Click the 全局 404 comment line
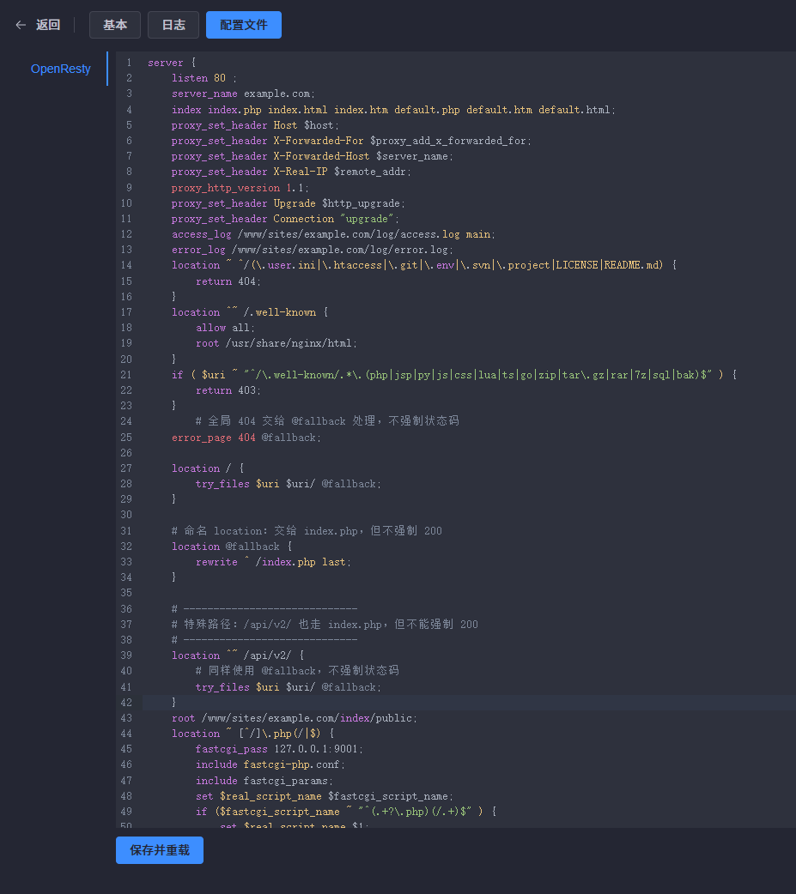Screen dimensions: 796x894 point(326,421)
